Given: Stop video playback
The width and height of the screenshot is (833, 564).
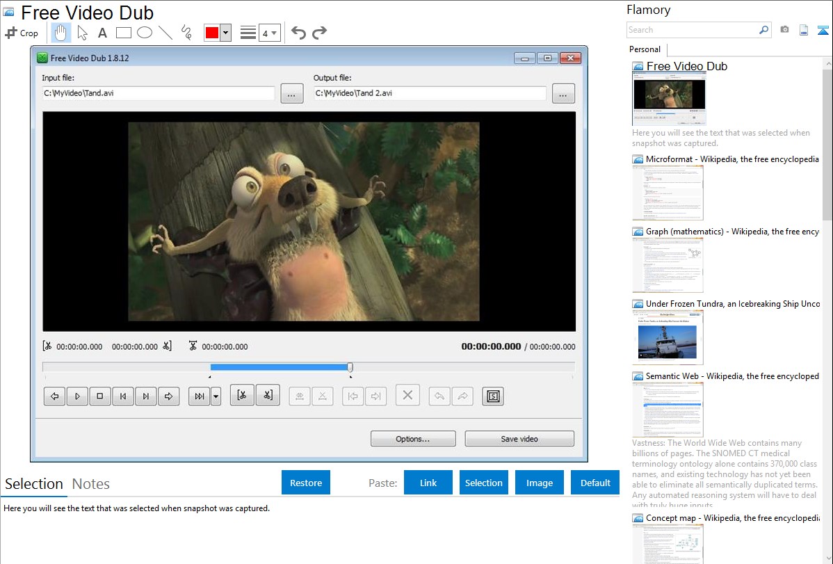Looking at the screenshot, I should tap(100, 396).
